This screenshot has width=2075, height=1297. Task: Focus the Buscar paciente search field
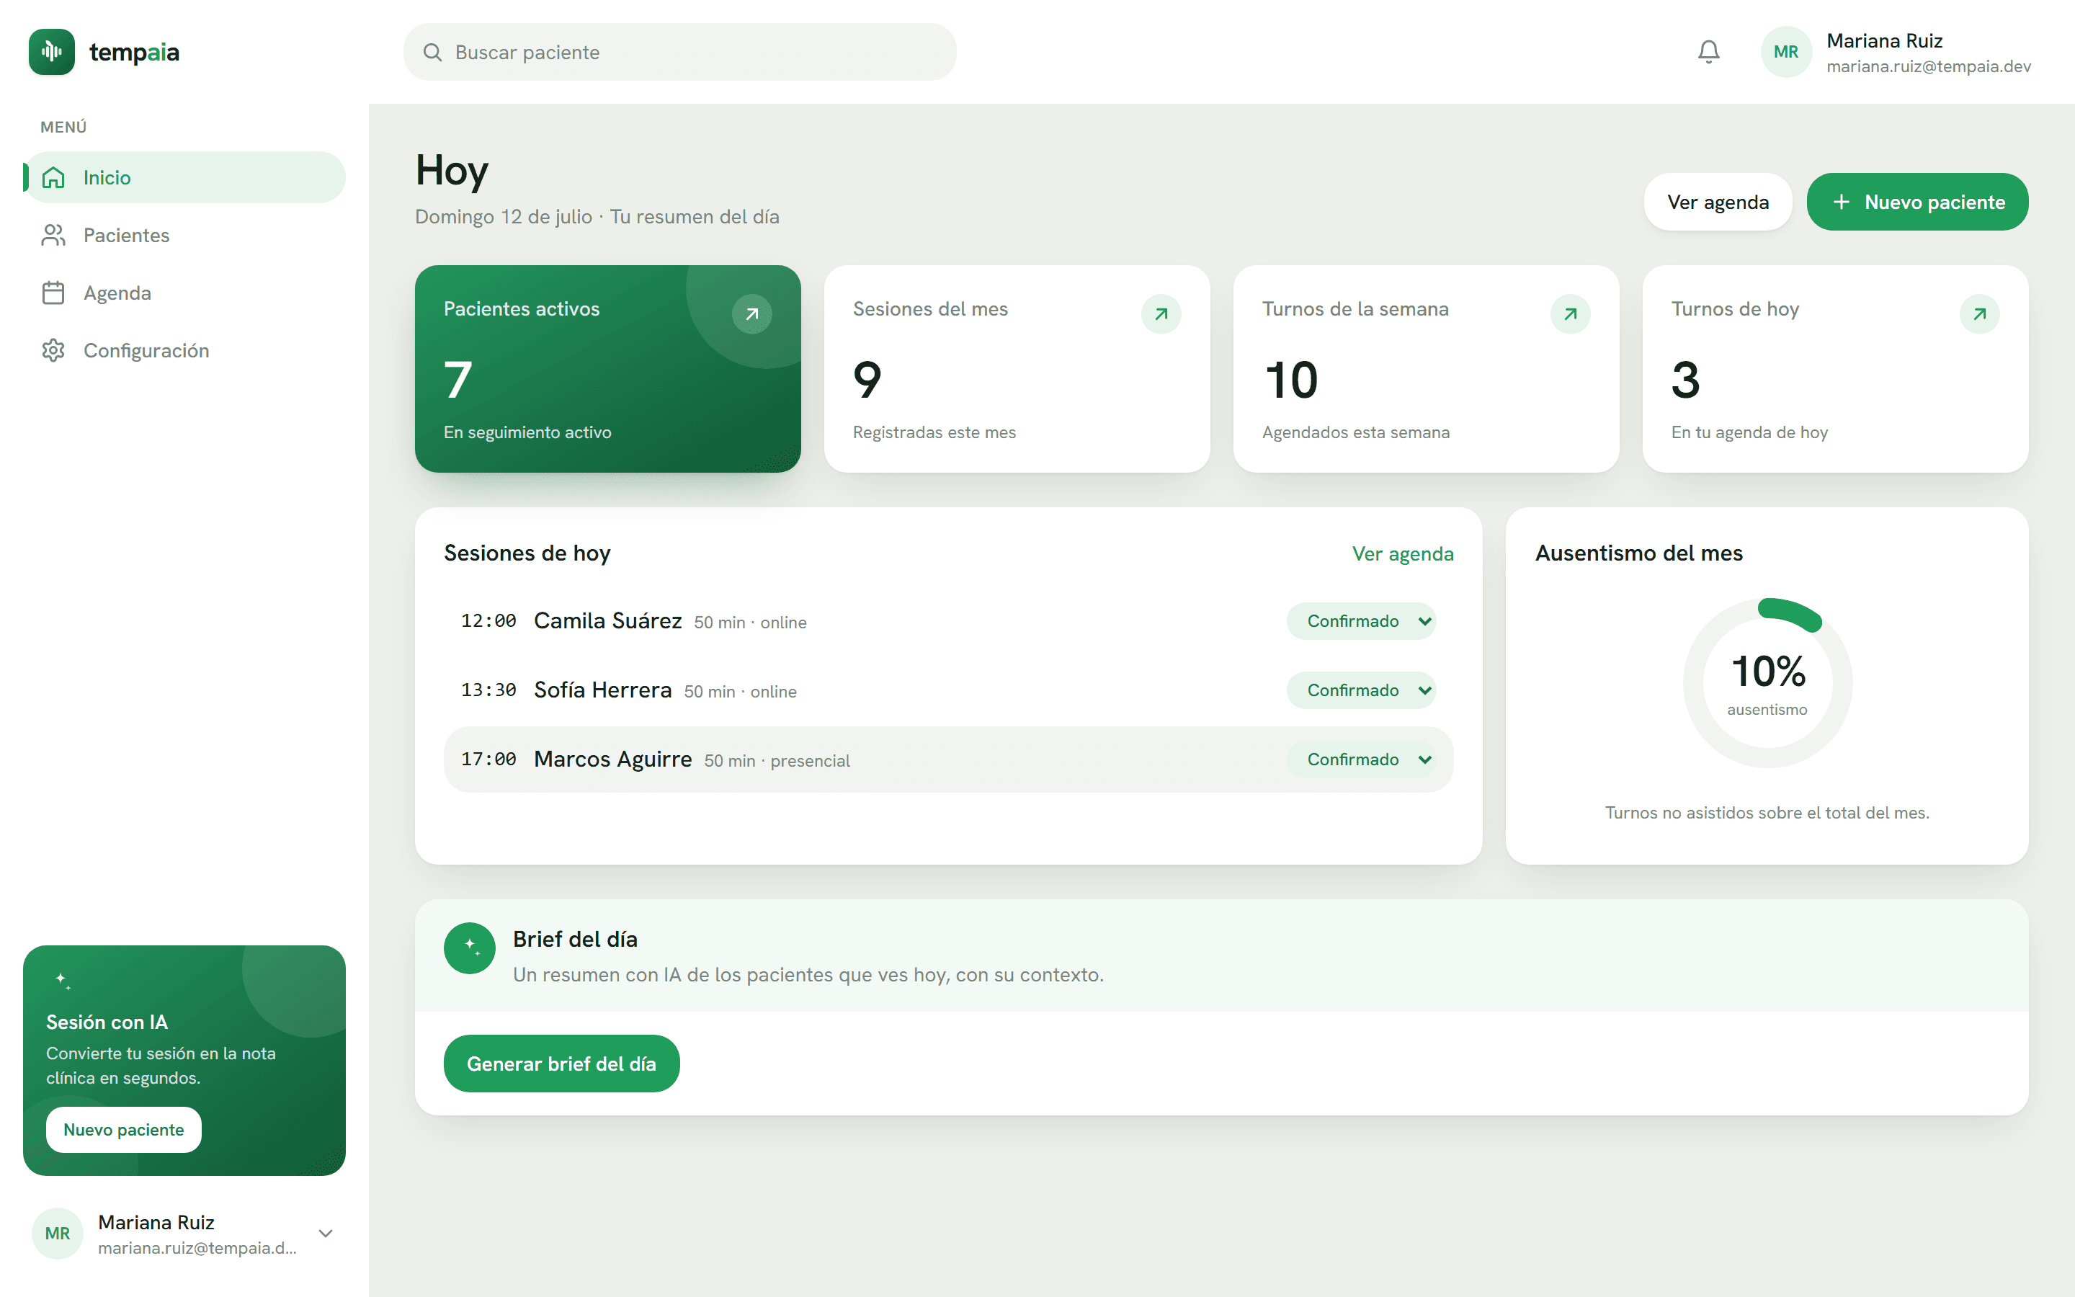[x=680, y=53]
